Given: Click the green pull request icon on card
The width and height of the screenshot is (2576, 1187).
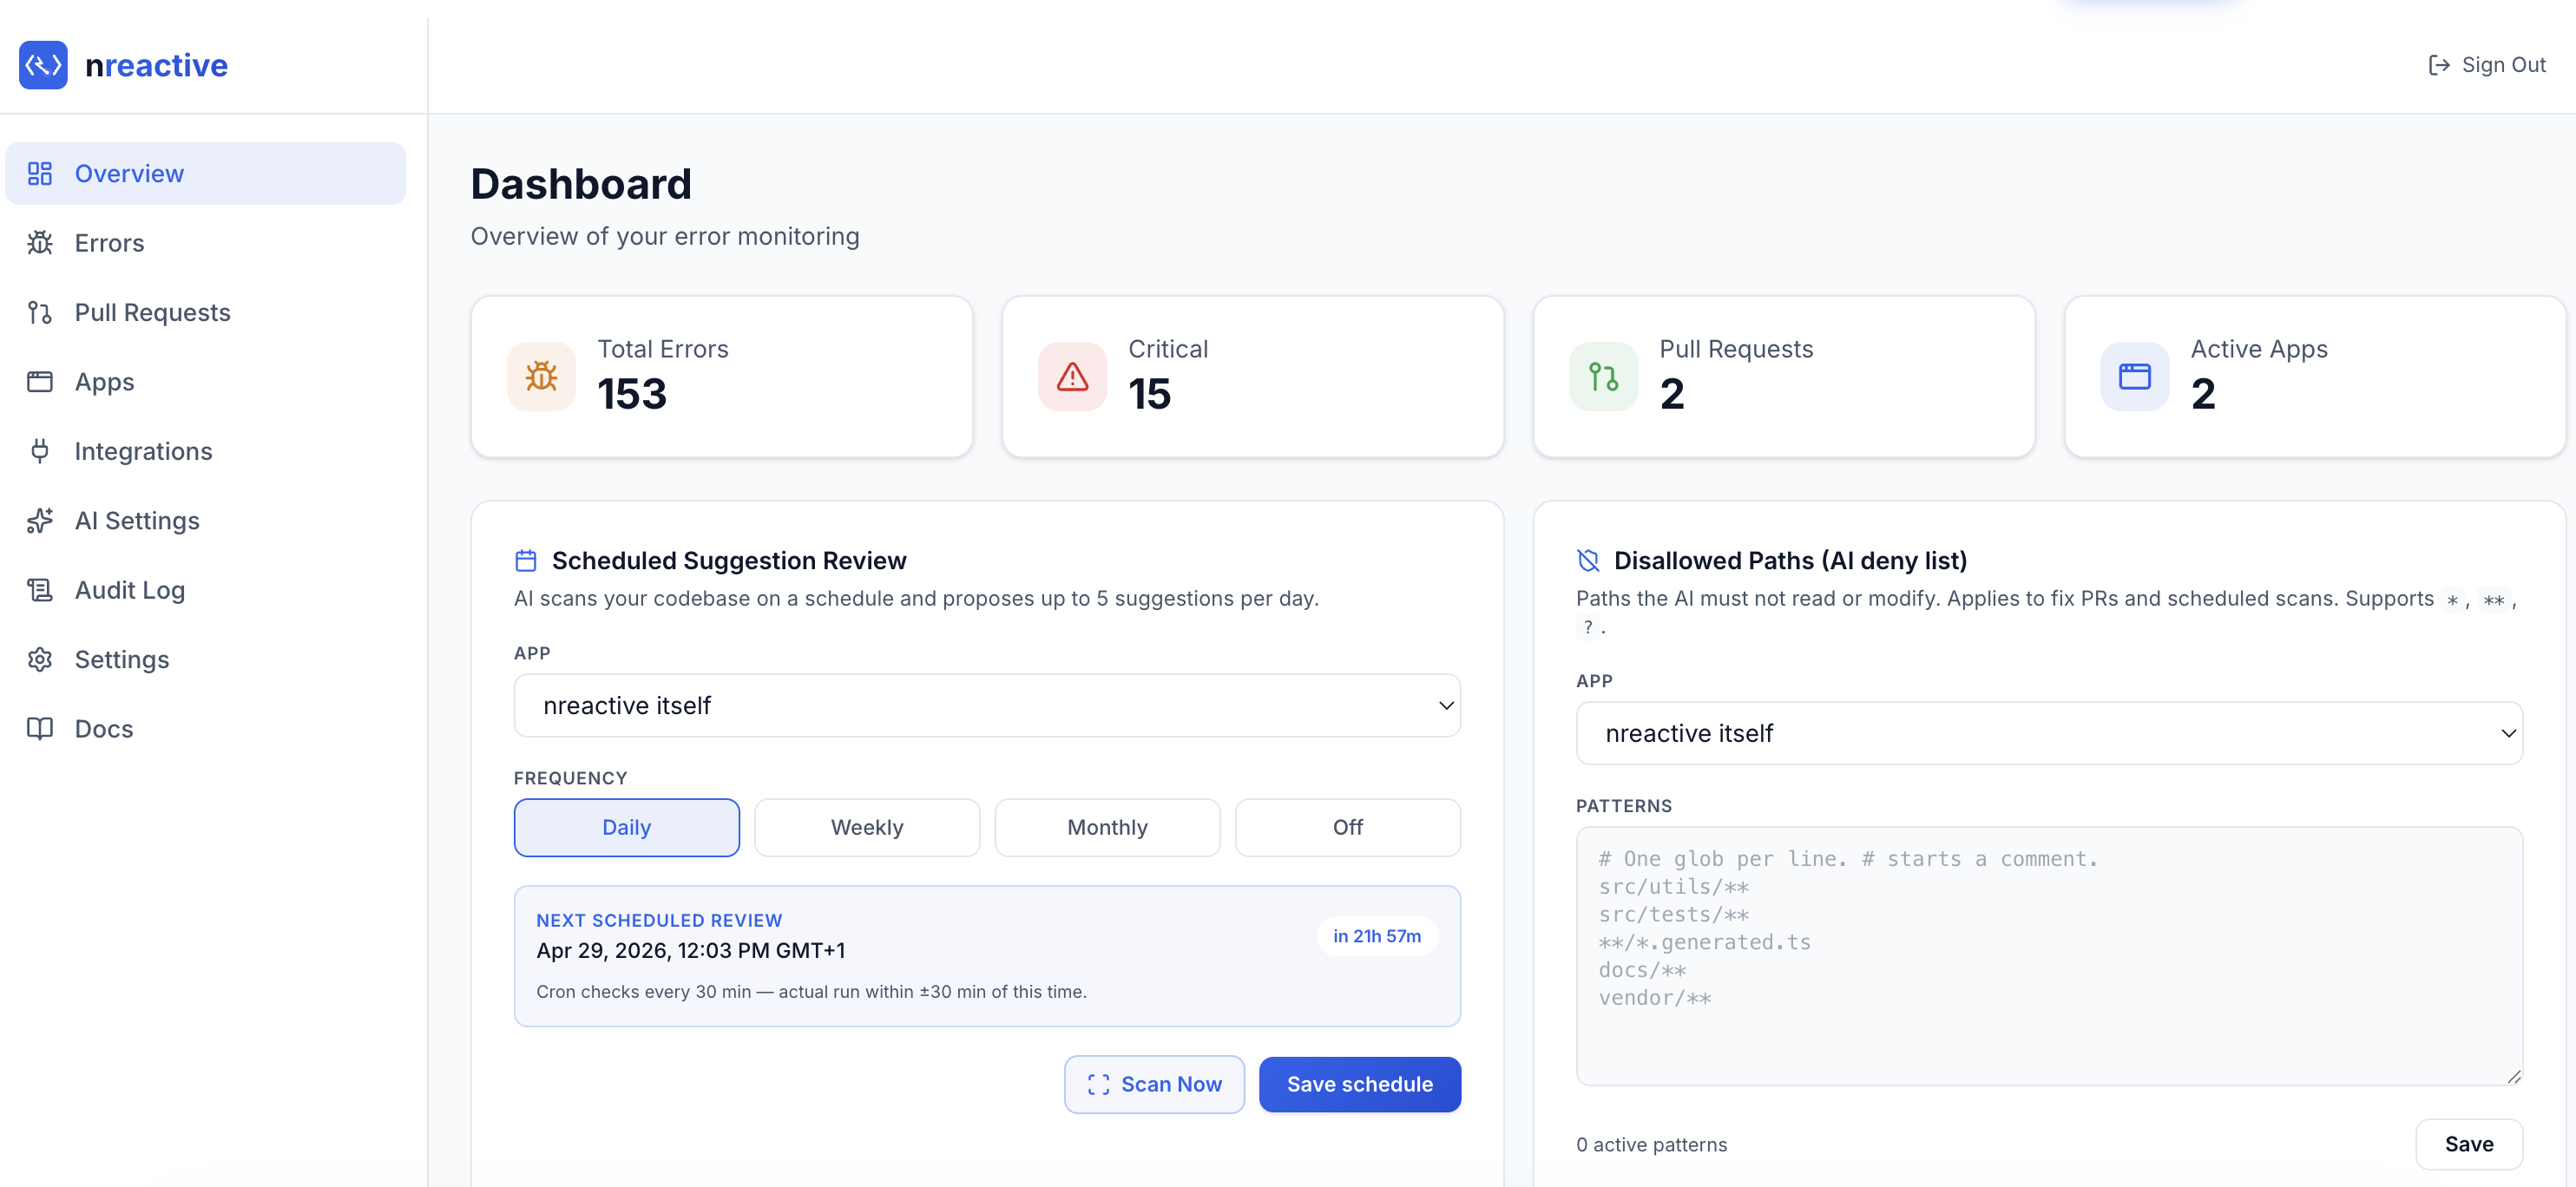Looking at the screenshot, I should pos(1603,377).
